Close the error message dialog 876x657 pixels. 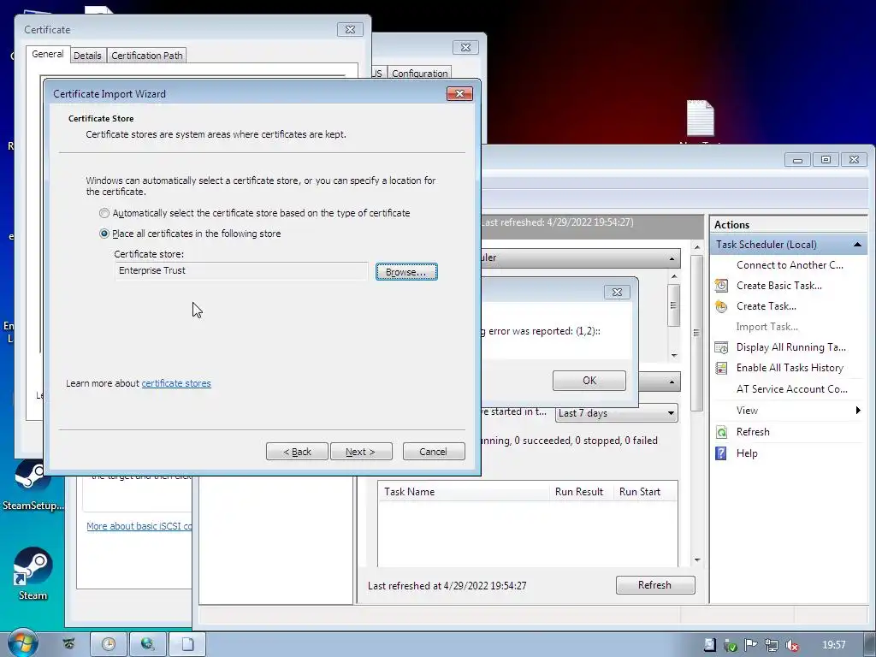click(x=617, y=293)
